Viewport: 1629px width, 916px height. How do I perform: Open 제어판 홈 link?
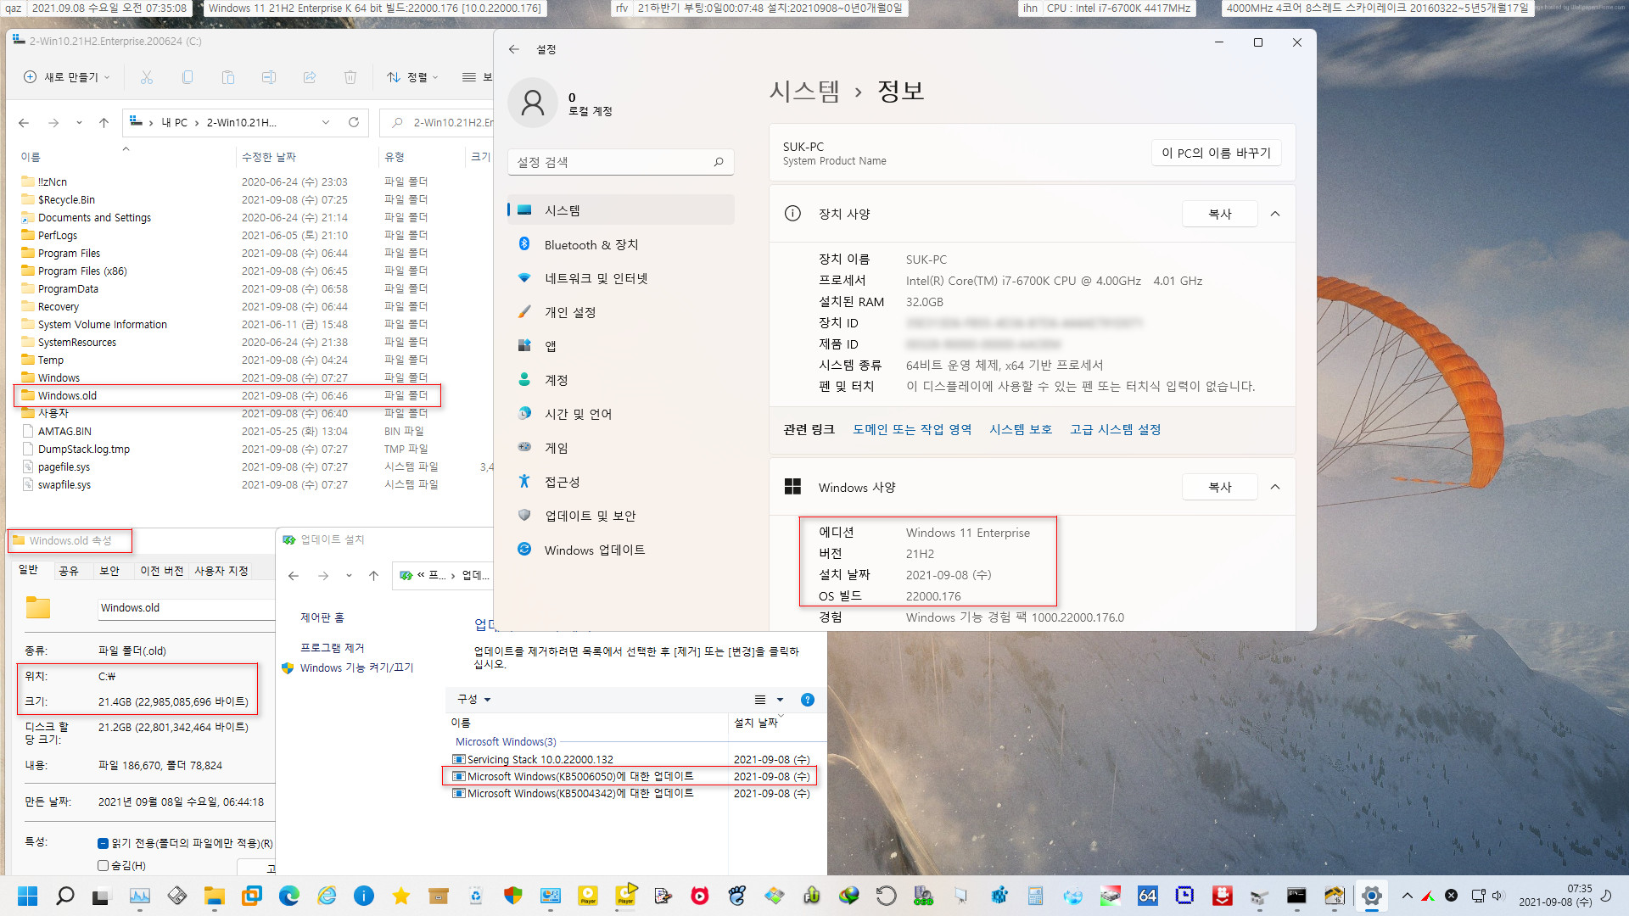click(x=322, y=617)
